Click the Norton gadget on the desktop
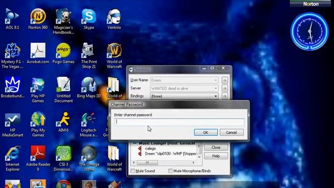The width and height of the screenshot is (334, 188). tap(311, 4)
